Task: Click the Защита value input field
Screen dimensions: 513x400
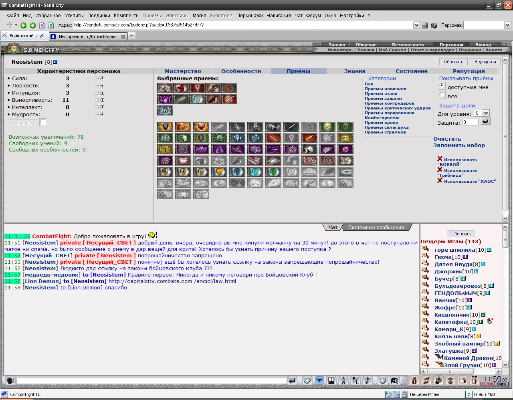Action: pyautogui.click(x=470, y=122)
